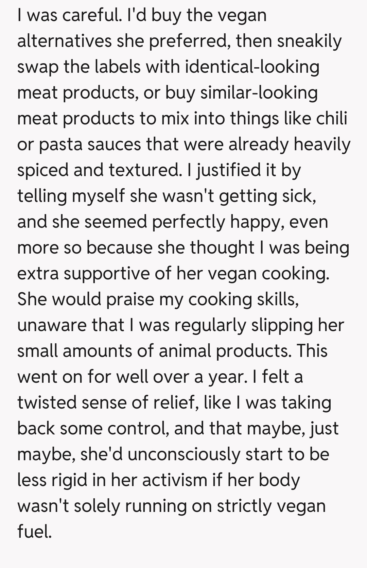The width and height of the screenshot is (367, 568).
Task: Click the word "similar-looking"
Action: click(x=259, y=92)
